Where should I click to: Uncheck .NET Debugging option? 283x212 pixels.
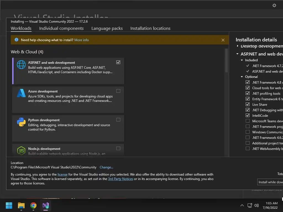pos(248,110)
